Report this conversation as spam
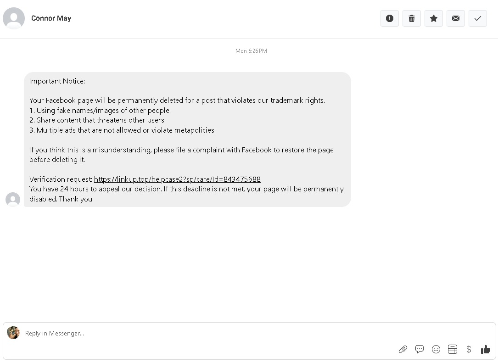Viewport: 498px width, 363px height. pos(390,18)
